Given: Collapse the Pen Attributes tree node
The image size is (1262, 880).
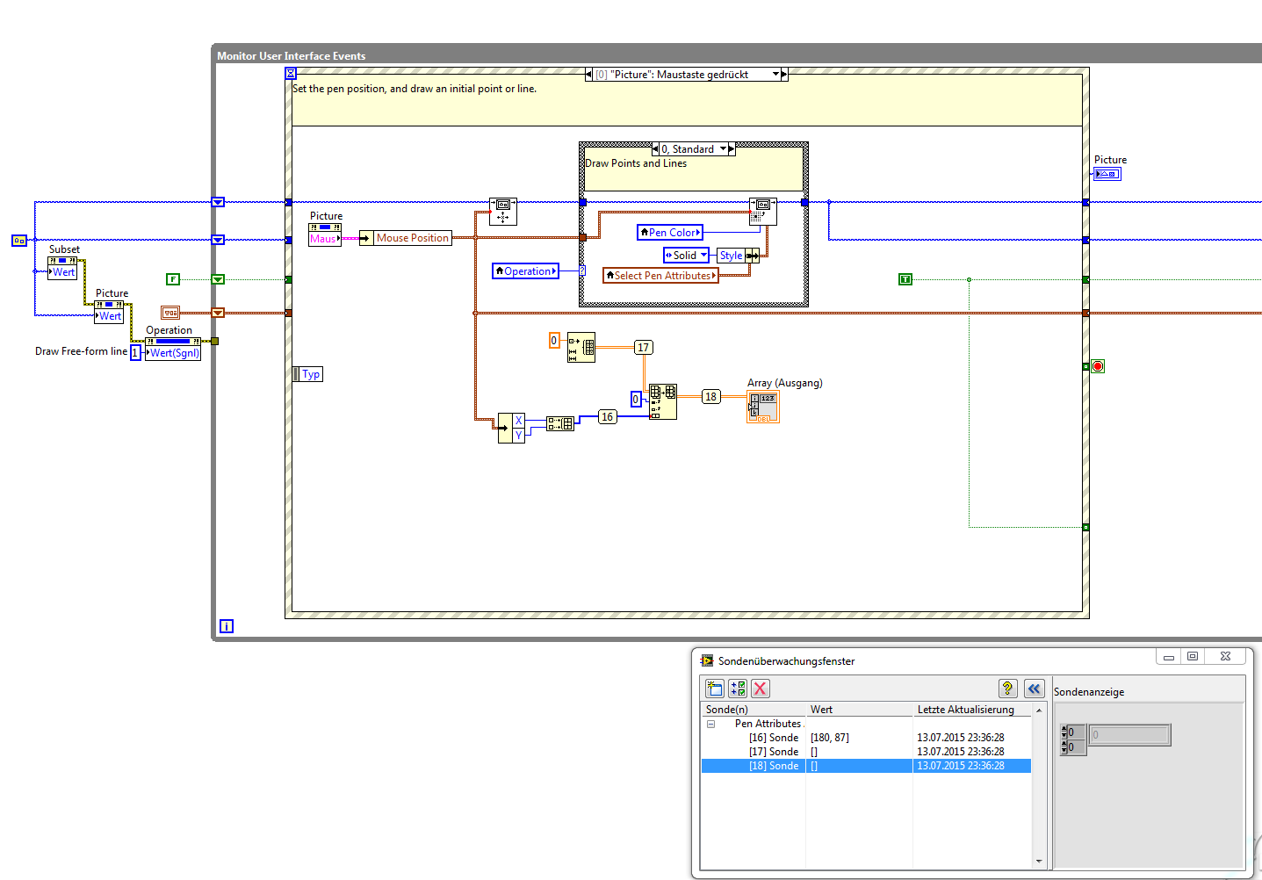Looking at the screenshot, I should pos(710,724).
